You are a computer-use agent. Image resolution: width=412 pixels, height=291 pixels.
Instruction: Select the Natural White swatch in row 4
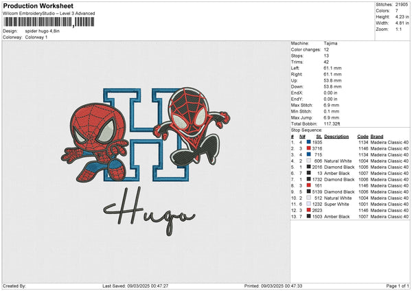pos(309,161)
